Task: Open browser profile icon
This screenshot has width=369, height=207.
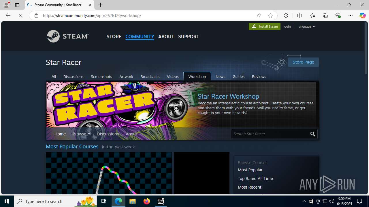Action: [x=6, y=5]
